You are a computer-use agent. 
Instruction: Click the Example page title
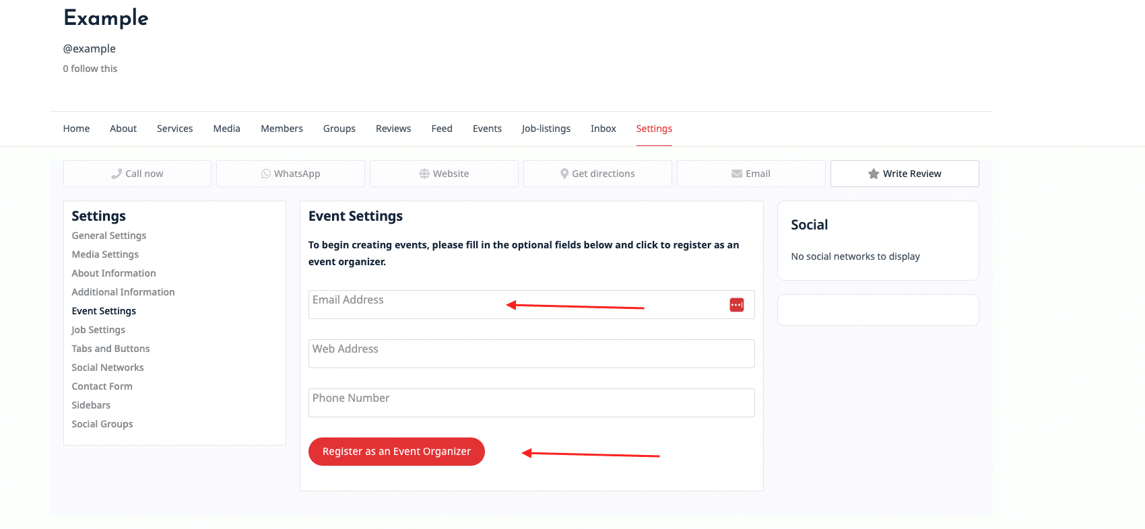point(106,18)
